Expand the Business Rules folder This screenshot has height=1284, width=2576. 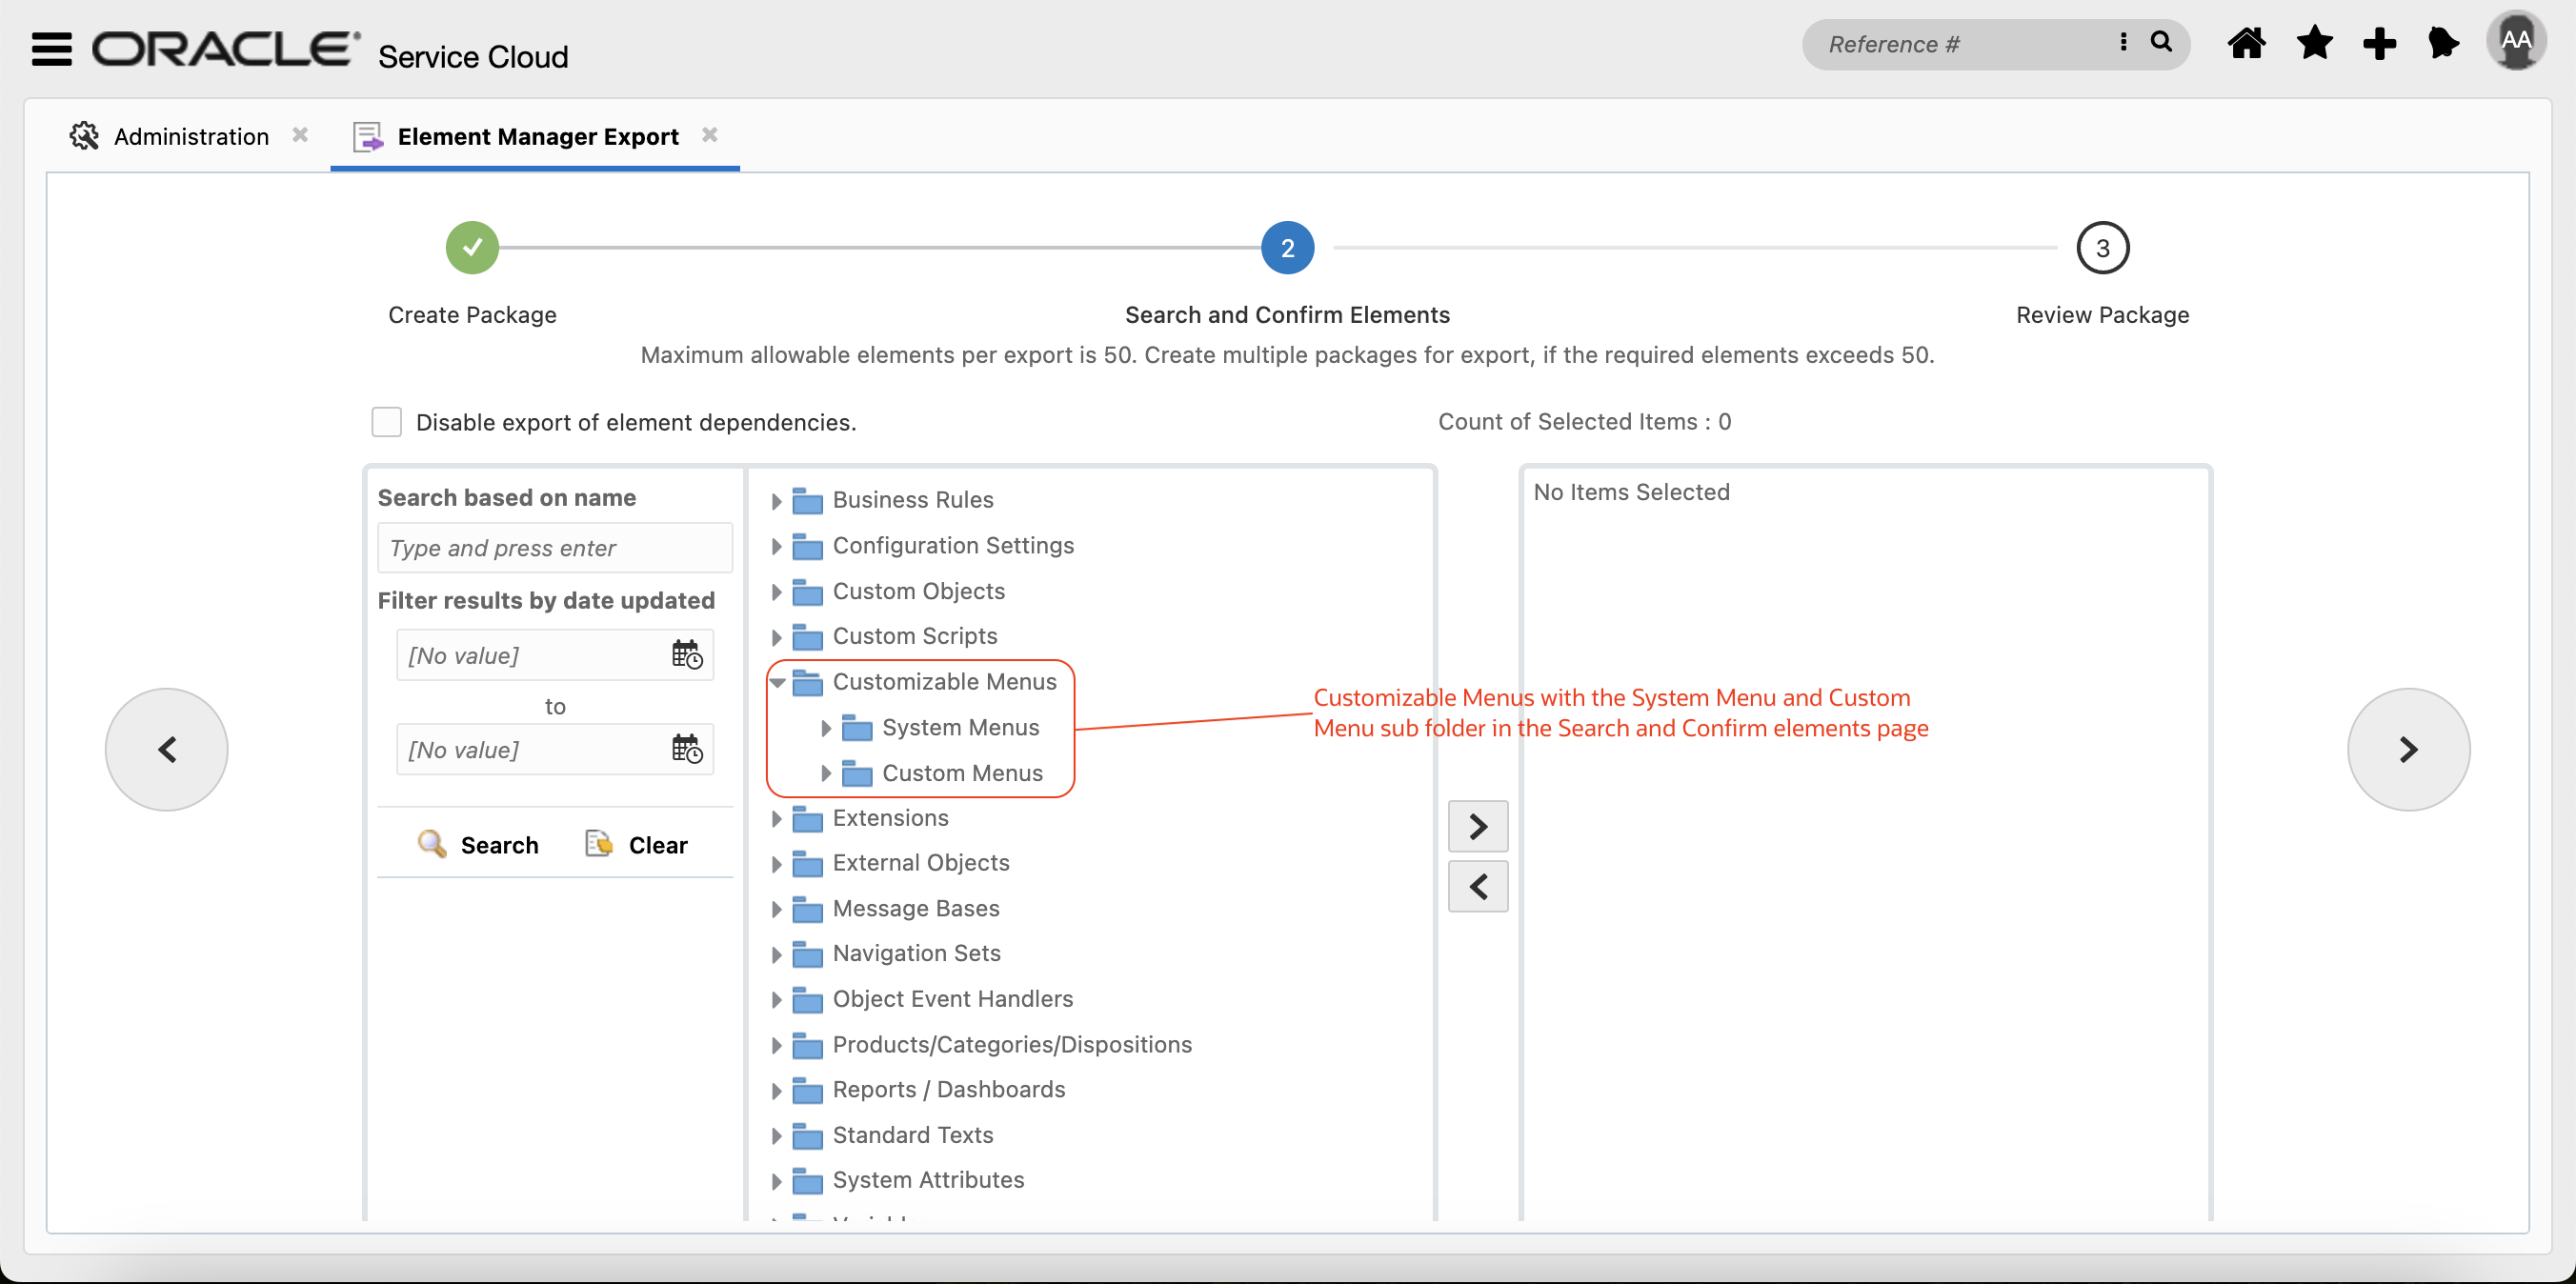777,500
